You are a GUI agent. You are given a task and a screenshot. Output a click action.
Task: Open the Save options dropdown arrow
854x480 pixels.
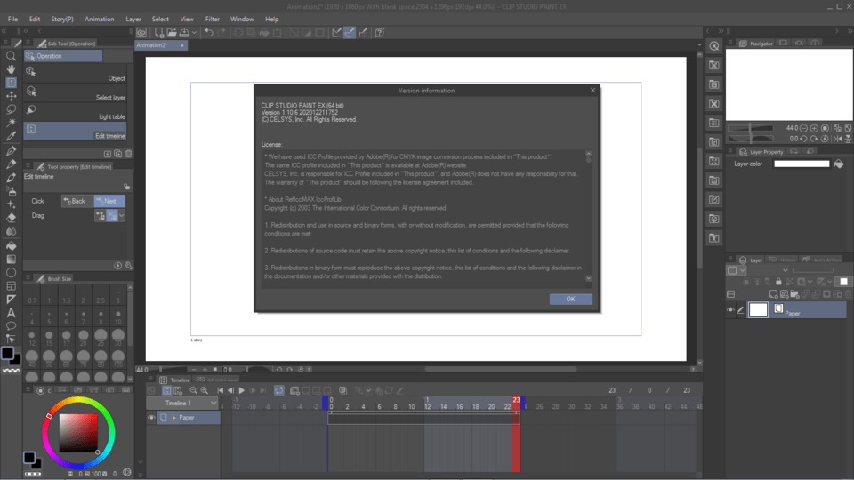click(195, 33)
